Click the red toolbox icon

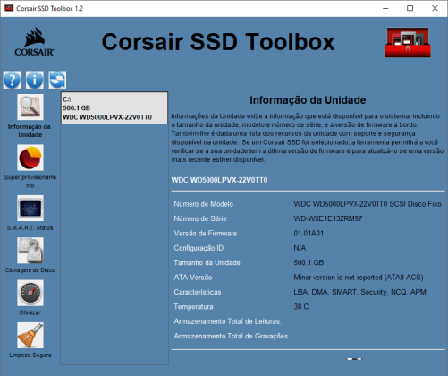pos(408,42)
